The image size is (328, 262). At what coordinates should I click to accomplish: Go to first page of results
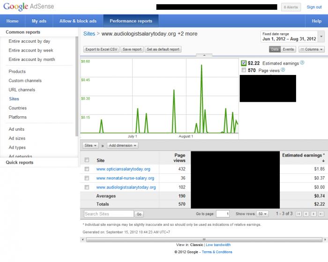298,214
